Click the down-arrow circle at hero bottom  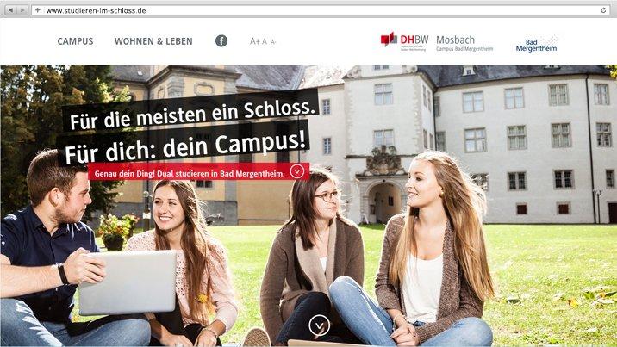click(319, 325)
